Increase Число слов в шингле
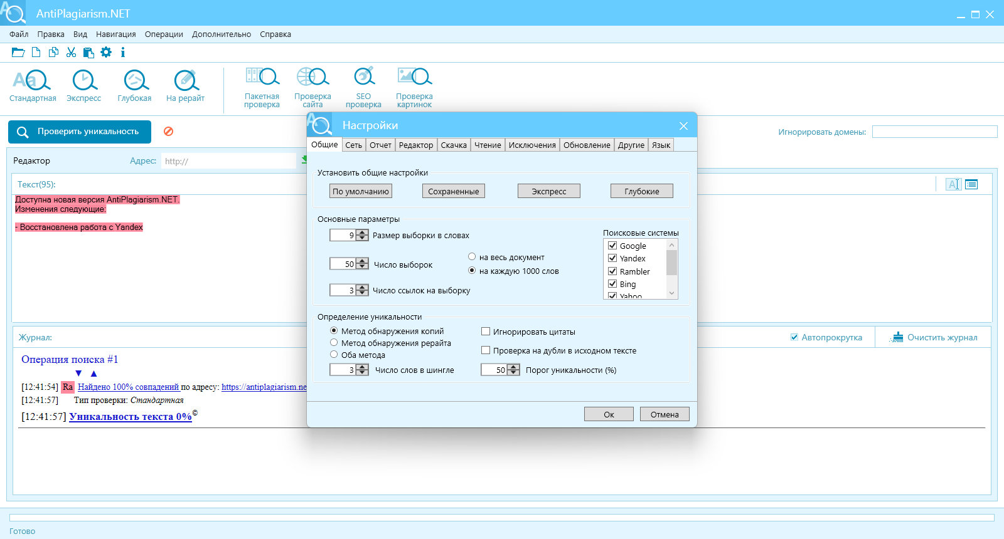Image resolution: width=1004 pixels, height=539 pixels. tap(362, 367)
